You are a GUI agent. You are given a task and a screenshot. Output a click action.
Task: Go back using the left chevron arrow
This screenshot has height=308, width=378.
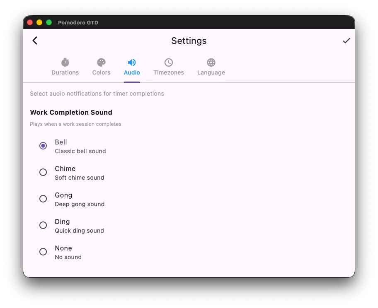35,41
